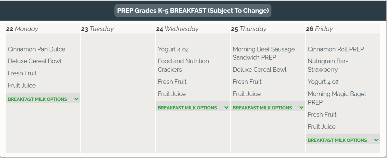
Task: Expand Monday's Breakfast Milk Options chevron
Action: pyautogui.click(x=76, y=99)
